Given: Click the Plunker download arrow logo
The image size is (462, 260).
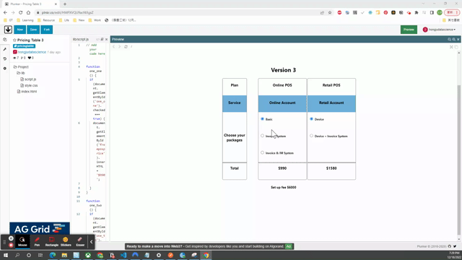Looking at the screenshot, I should click(x=8, y=30).
